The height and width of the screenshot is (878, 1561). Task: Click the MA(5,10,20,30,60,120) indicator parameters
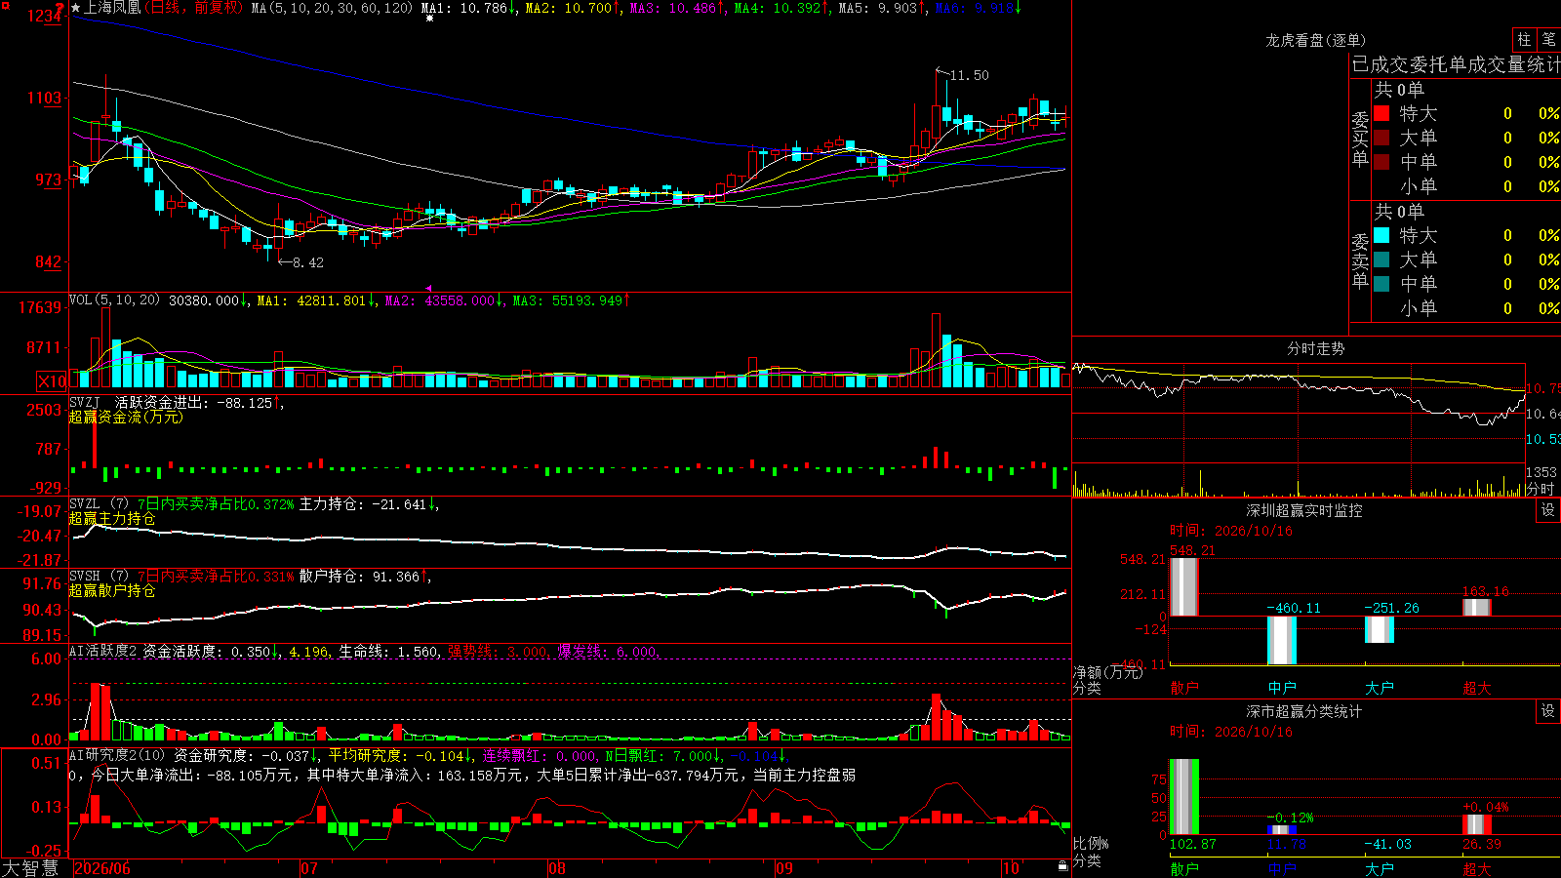(x=332, y=8)
